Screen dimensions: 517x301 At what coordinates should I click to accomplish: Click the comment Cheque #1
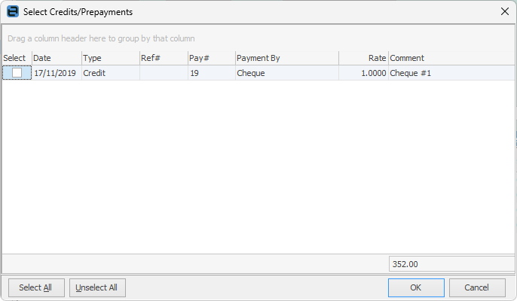[451, 73]
